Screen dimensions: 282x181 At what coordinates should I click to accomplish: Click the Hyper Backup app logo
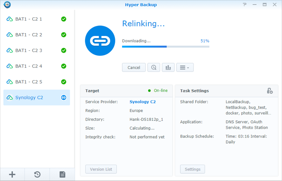coord(7,5)
